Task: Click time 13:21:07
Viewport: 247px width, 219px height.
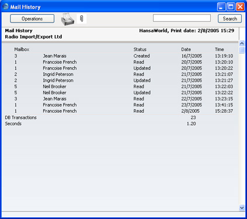Action: pos(224,74)
